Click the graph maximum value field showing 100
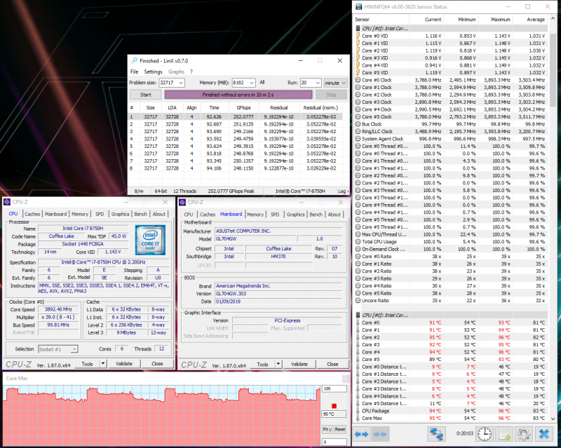Image resolution: width=561 pixels, height=448 pixels. pyautogui.click(x=333, y=388)
